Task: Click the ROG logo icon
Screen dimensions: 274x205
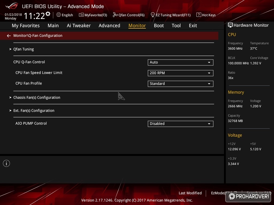Action: (12, 6)
